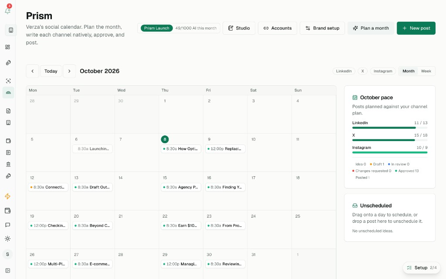Select the highlighted Prism rainbow icon in sidebar
Image resolution: width=446 pixels, height=279 pixels.
tap(8, 93)
